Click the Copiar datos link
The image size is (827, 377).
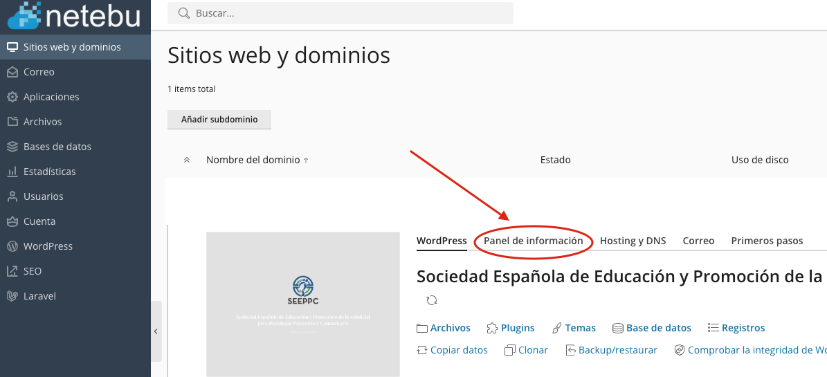(x=459, y=350)
